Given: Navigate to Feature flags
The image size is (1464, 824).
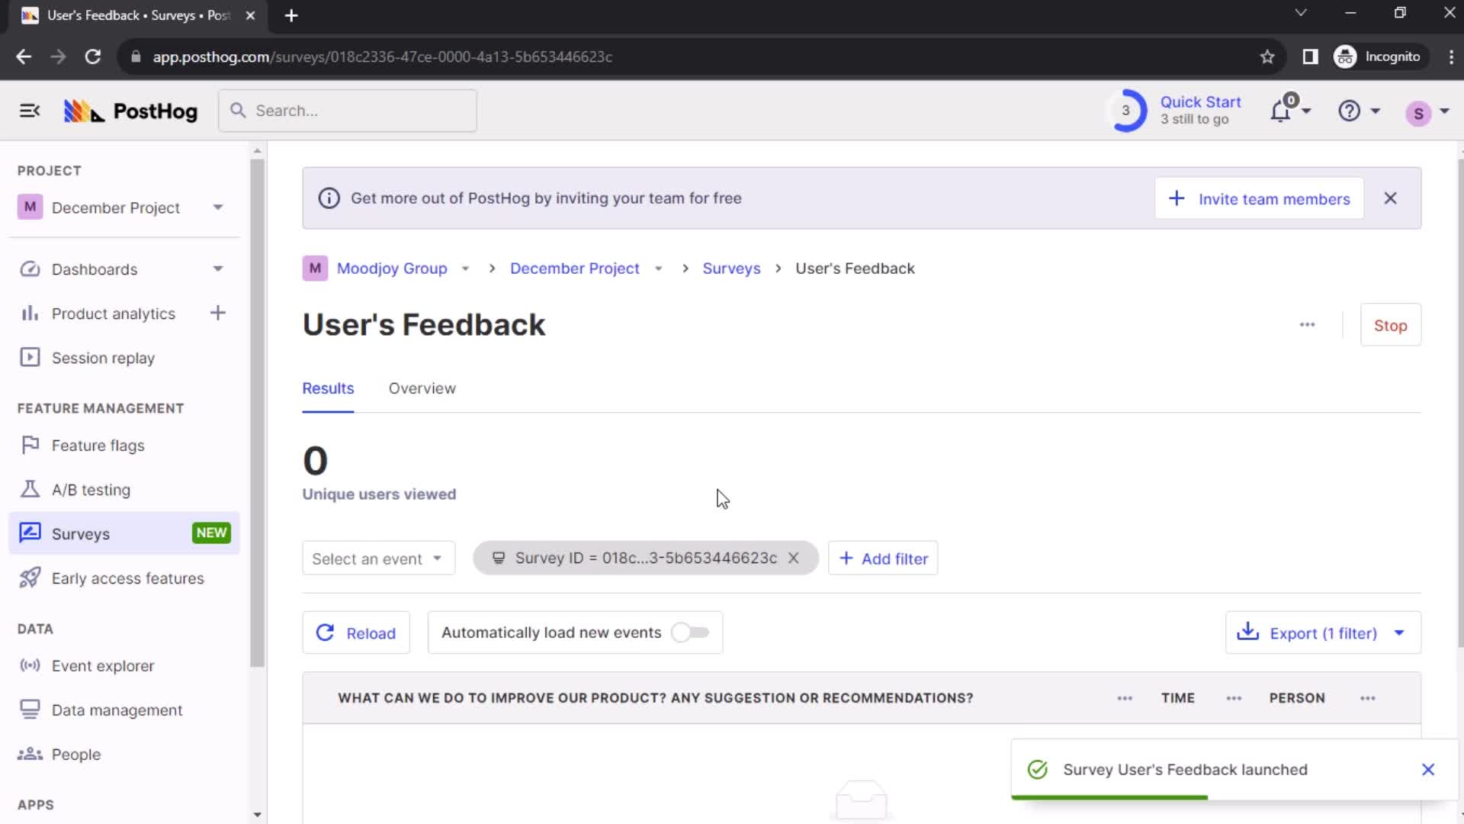Looking at the screenshot, I should point(98,446).
